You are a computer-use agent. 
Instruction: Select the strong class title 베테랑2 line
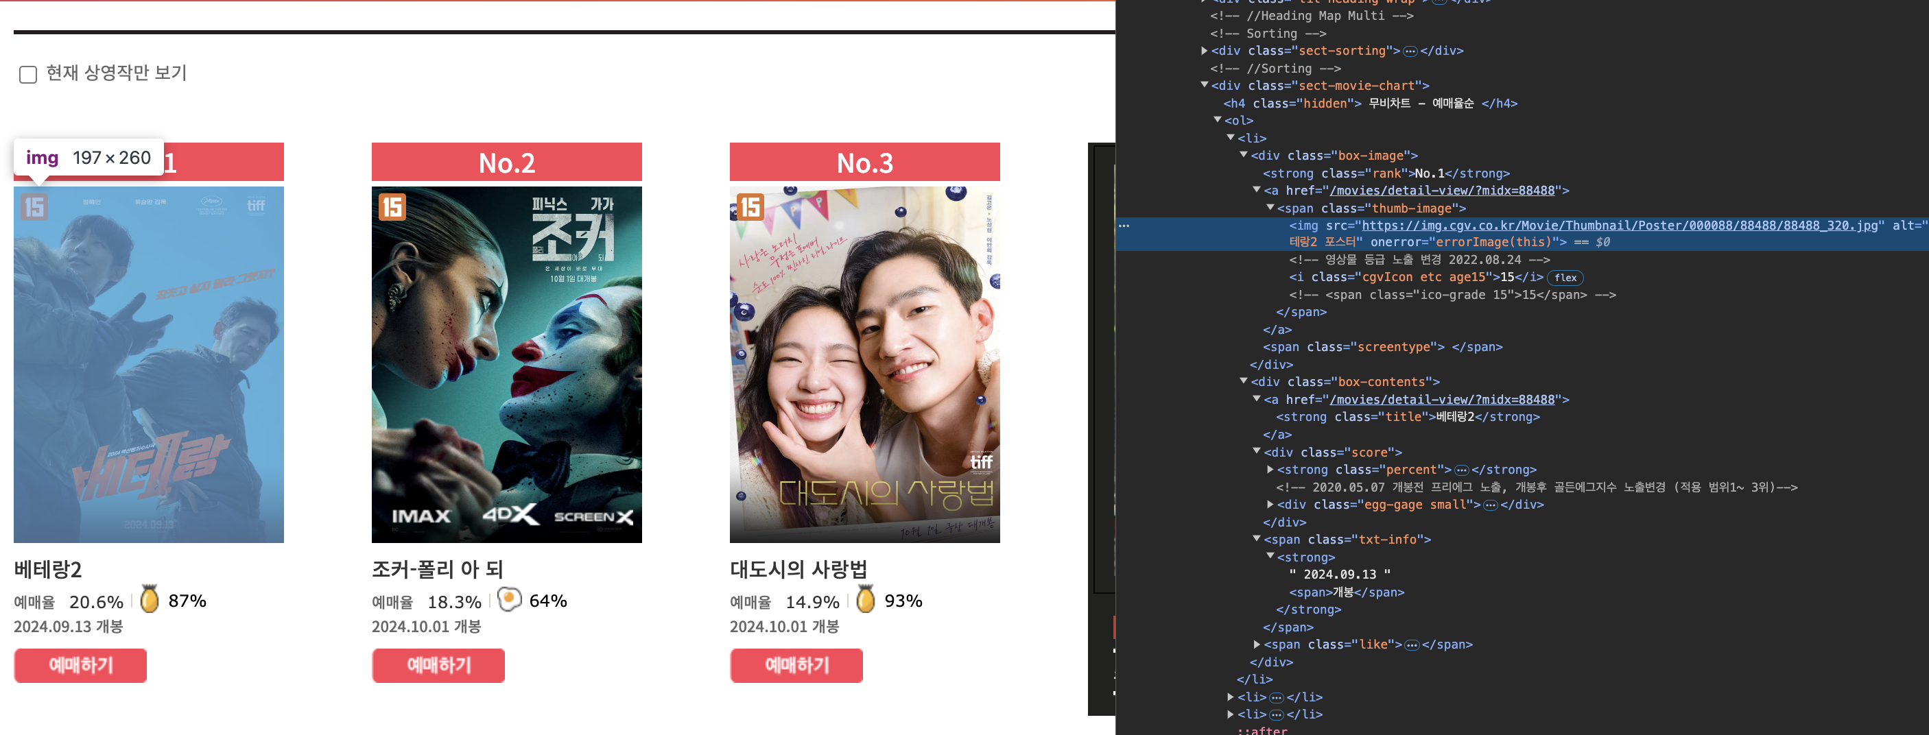click(1408, 417)
